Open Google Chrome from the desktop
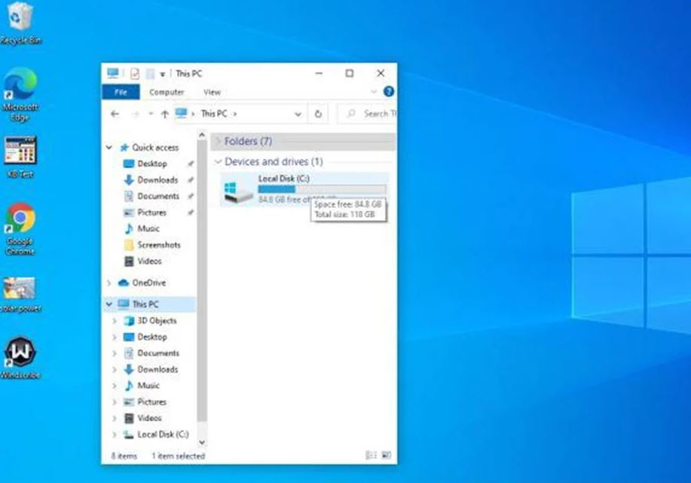Image resolution: width=691 pixels, height=483 pixels. [20, 218]
